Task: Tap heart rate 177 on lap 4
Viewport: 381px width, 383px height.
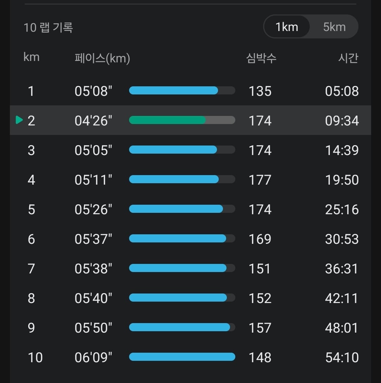Action: pyautogui.click(x=260, y=180)
